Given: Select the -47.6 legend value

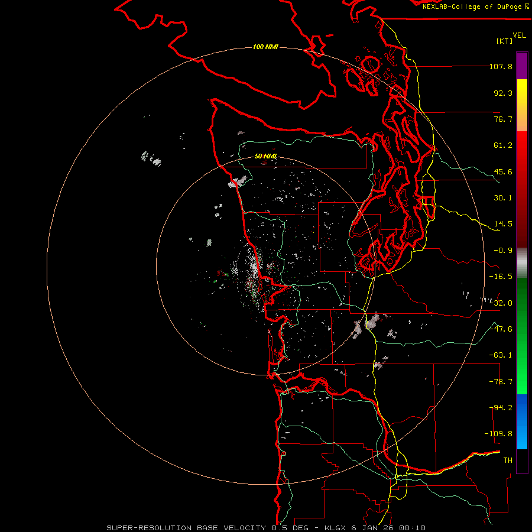Looking at the screenshot, I should coord(501,329).
